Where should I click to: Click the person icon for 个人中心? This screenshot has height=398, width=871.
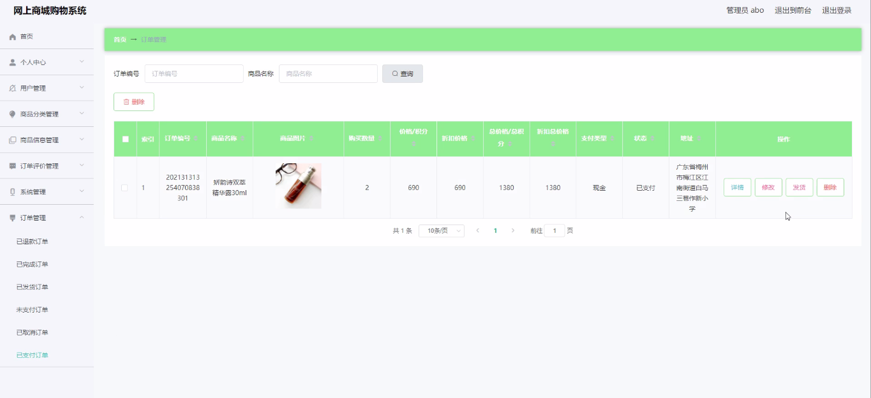point(13,63)
